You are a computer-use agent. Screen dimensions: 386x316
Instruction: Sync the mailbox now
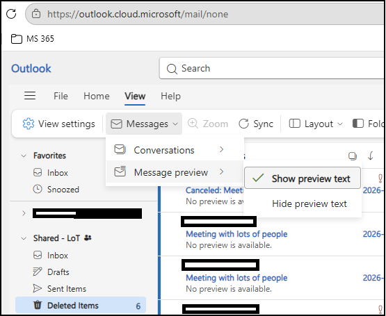coord(256,124)
